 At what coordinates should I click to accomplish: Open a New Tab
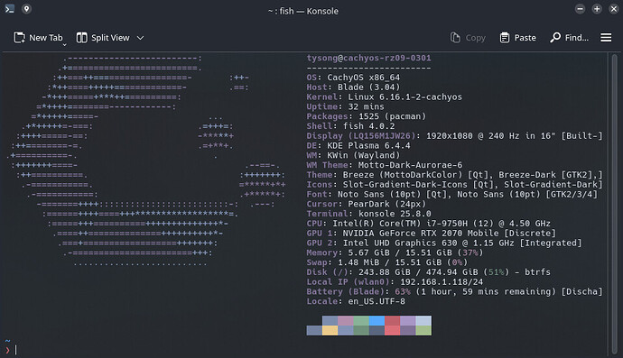coord(38,38)
